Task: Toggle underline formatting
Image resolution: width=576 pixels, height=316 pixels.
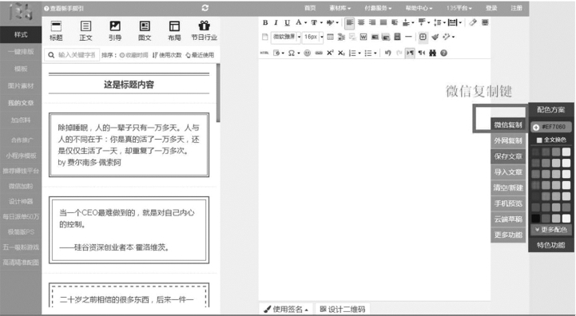Action: (288, 22)
